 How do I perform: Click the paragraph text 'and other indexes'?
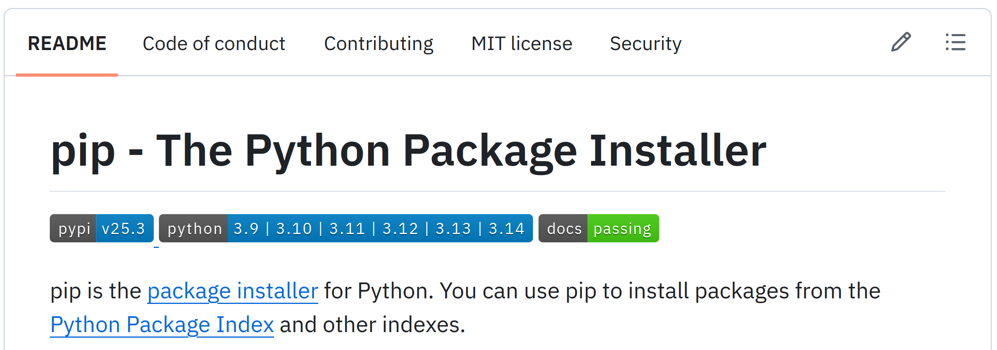pyautogui.click(x=372, y=325)
